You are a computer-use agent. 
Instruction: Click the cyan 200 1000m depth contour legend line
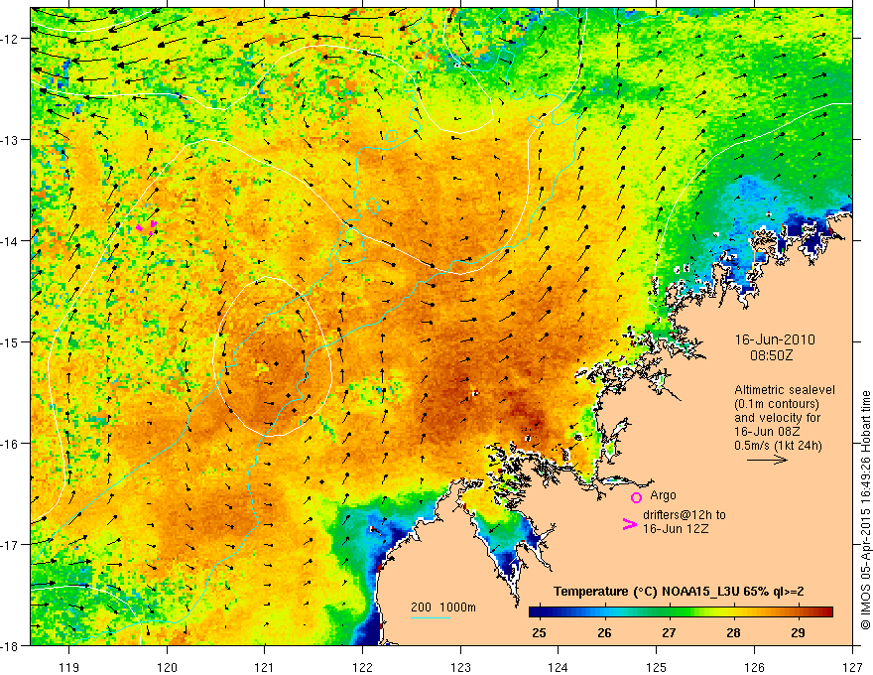(x=430, y=617)
